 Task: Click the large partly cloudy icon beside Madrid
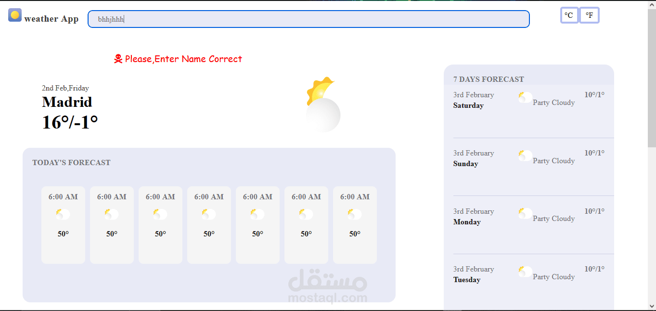coord(323,104)
